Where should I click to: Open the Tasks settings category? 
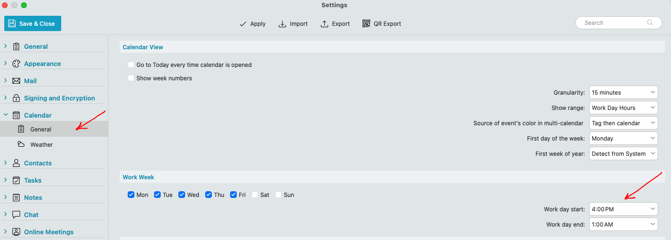33,180
